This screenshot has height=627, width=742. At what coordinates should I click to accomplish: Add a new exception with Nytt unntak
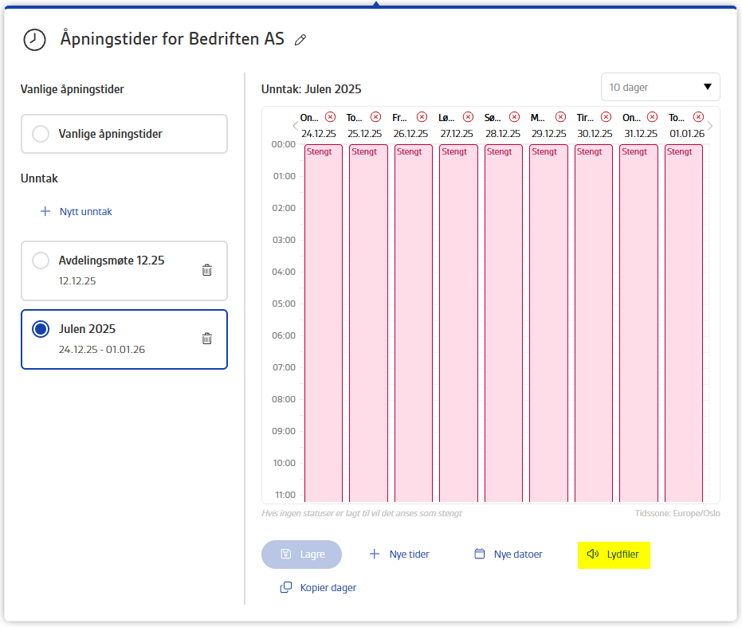click(x=77, y=212)
